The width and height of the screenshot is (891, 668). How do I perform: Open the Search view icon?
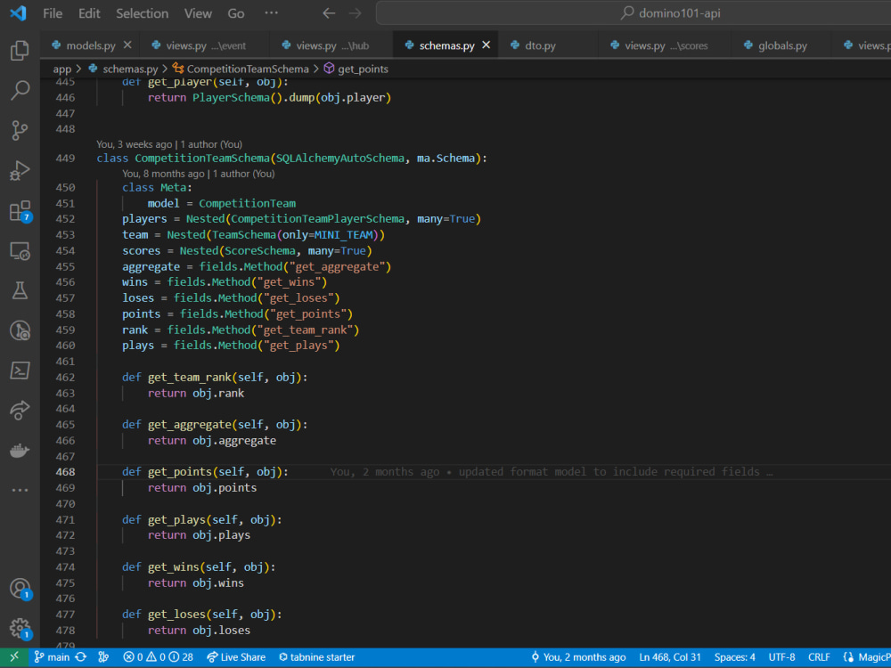[x=20, y=90]
